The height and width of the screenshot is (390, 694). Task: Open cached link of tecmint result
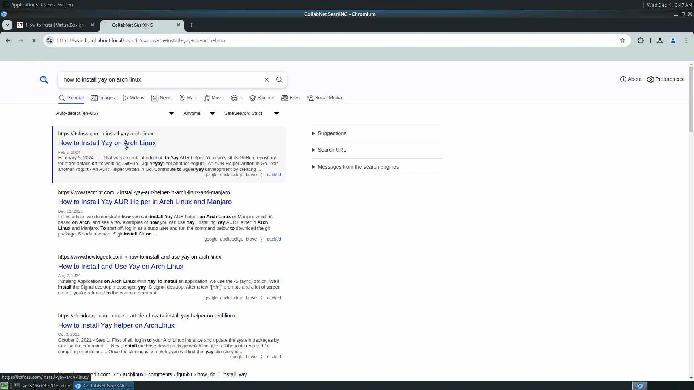pos(274,239)
